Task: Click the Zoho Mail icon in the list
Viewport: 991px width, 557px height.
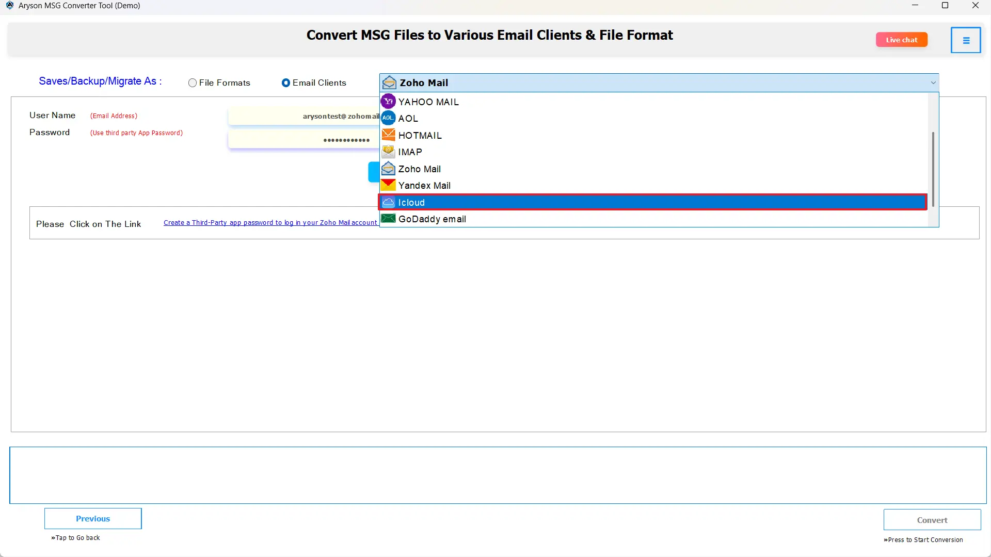Action: click(x=388, y=169)
